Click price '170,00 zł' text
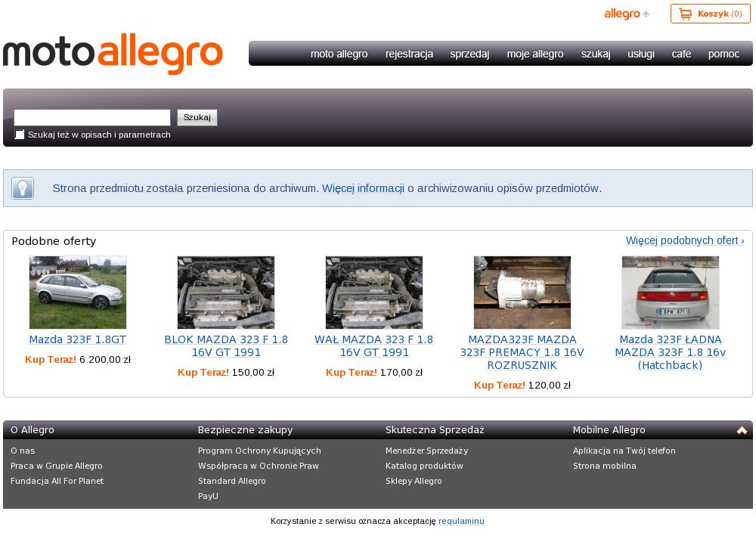 [x=401, y=373]
